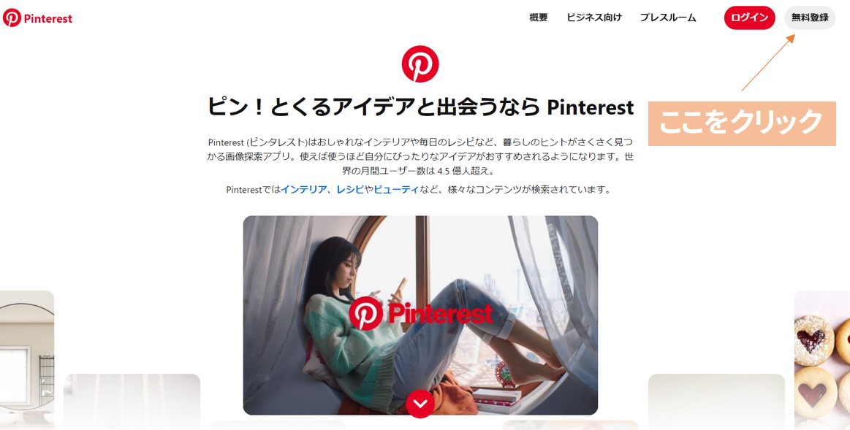The height and width of the screenshot is (430, 850).
Task: Open the プレスルーム menu item
Action: pos(668,18)
